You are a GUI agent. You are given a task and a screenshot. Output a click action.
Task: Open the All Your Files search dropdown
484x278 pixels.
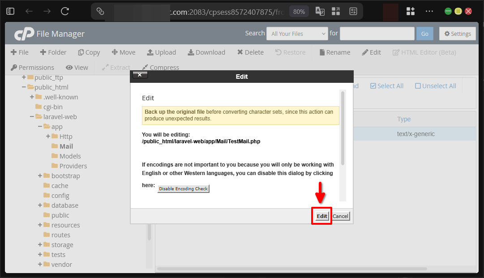297,34
